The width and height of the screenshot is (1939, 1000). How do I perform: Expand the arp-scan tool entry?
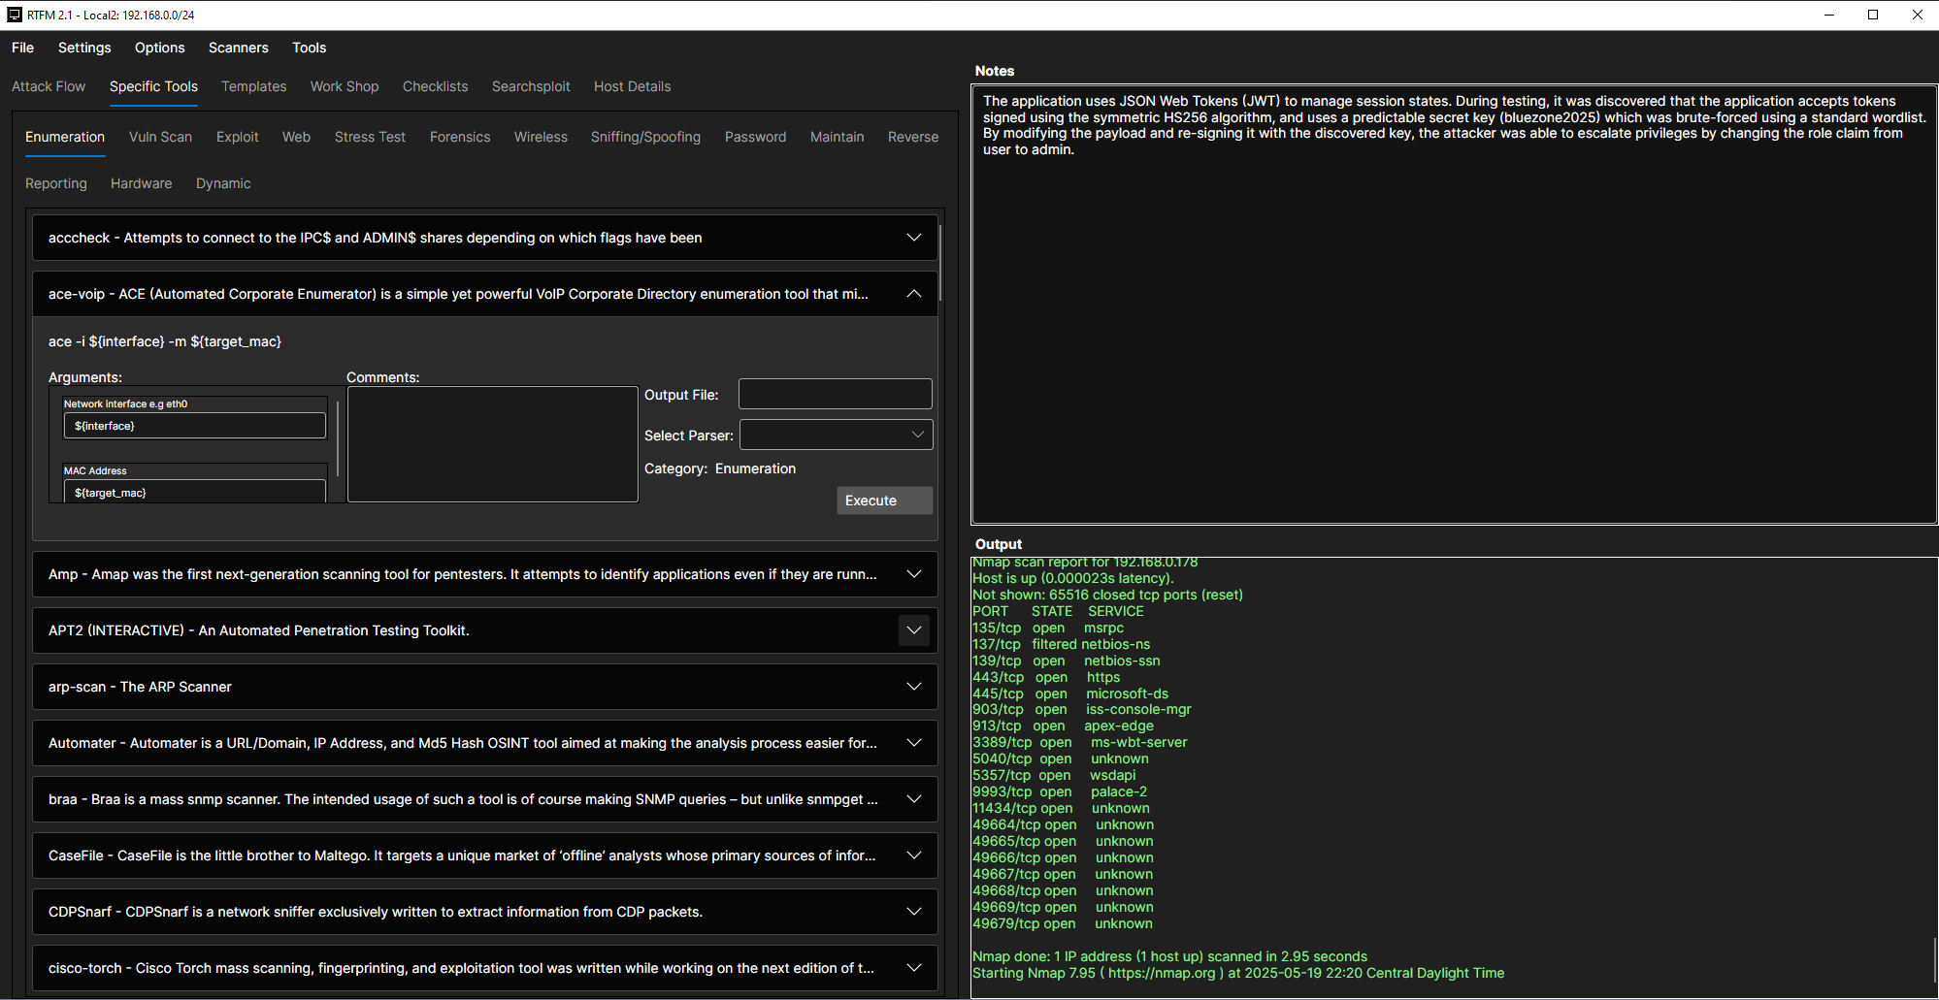coord(913,687)
